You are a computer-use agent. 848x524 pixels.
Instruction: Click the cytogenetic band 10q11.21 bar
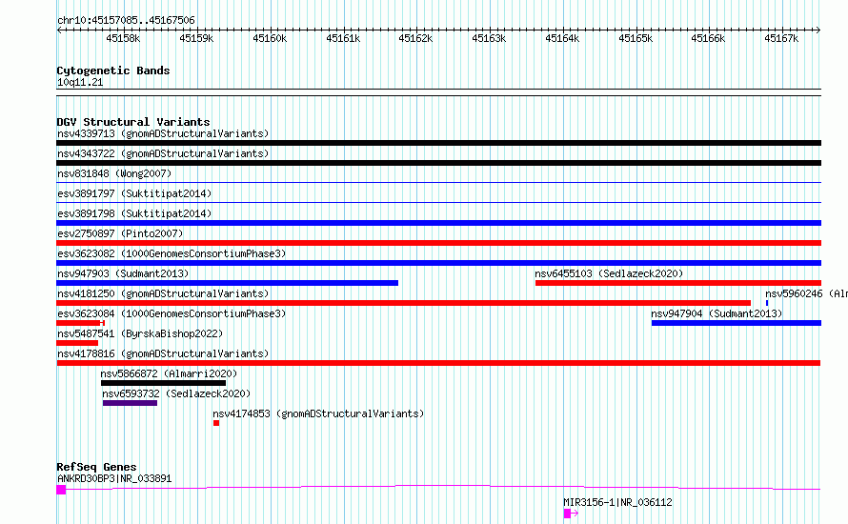click(438, 92)
